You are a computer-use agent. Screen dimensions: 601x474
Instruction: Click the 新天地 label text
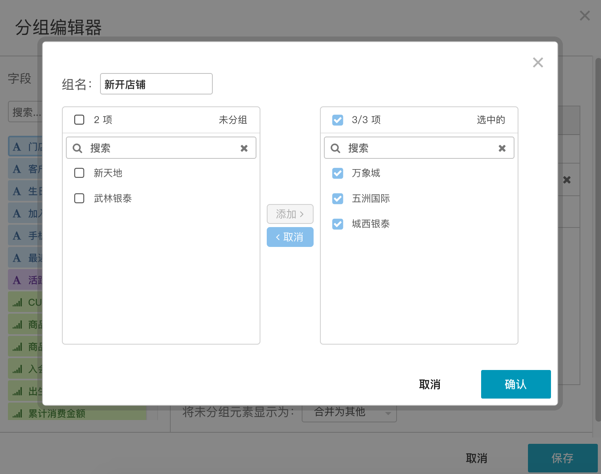108,173
